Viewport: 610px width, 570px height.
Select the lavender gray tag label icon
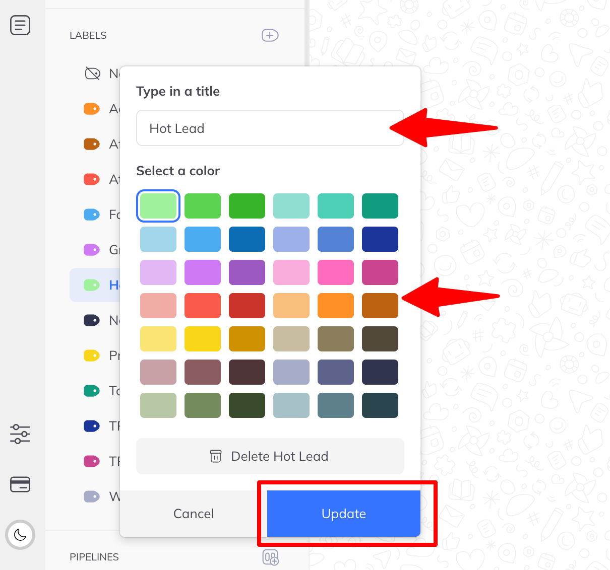click(x=92, y=496)
